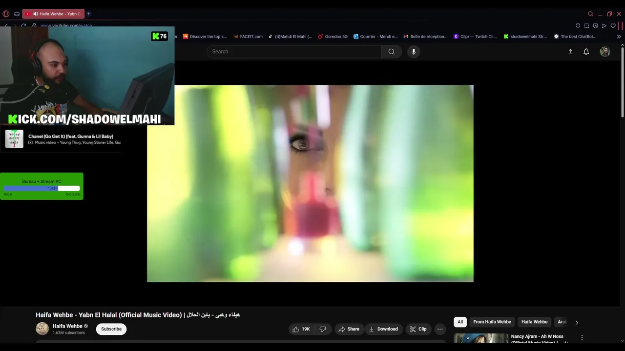625x351 pixels.
Task: Bookmark the page with the heart icon
Action: 613,26
